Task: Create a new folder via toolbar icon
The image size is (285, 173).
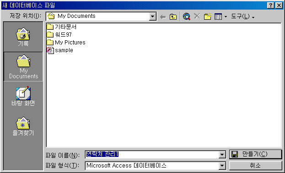Action: (x=207, y=16)
